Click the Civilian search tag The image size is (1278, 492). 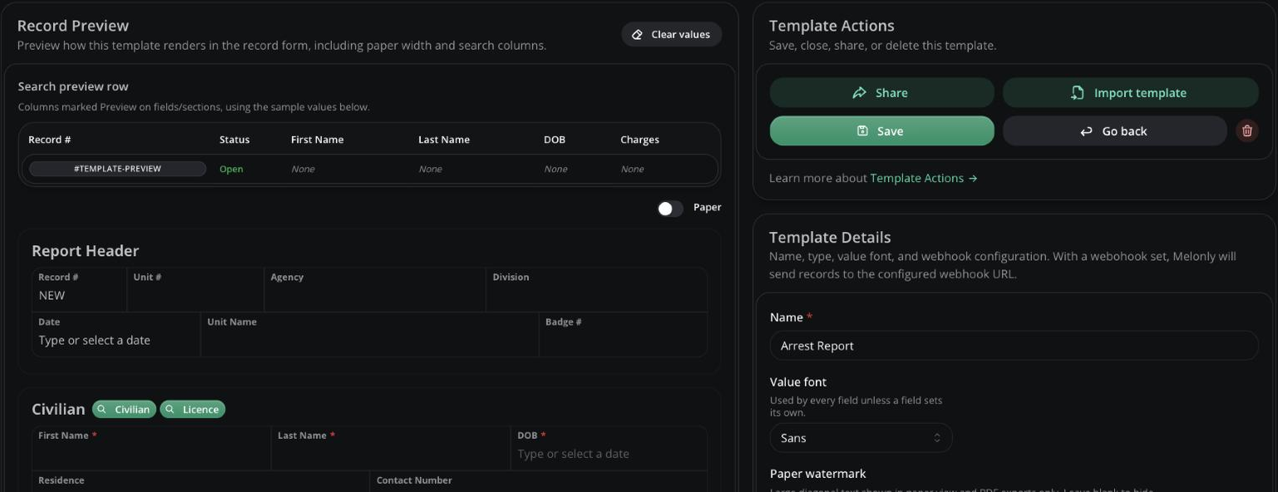pyautogui.click(x=124, y=409)
